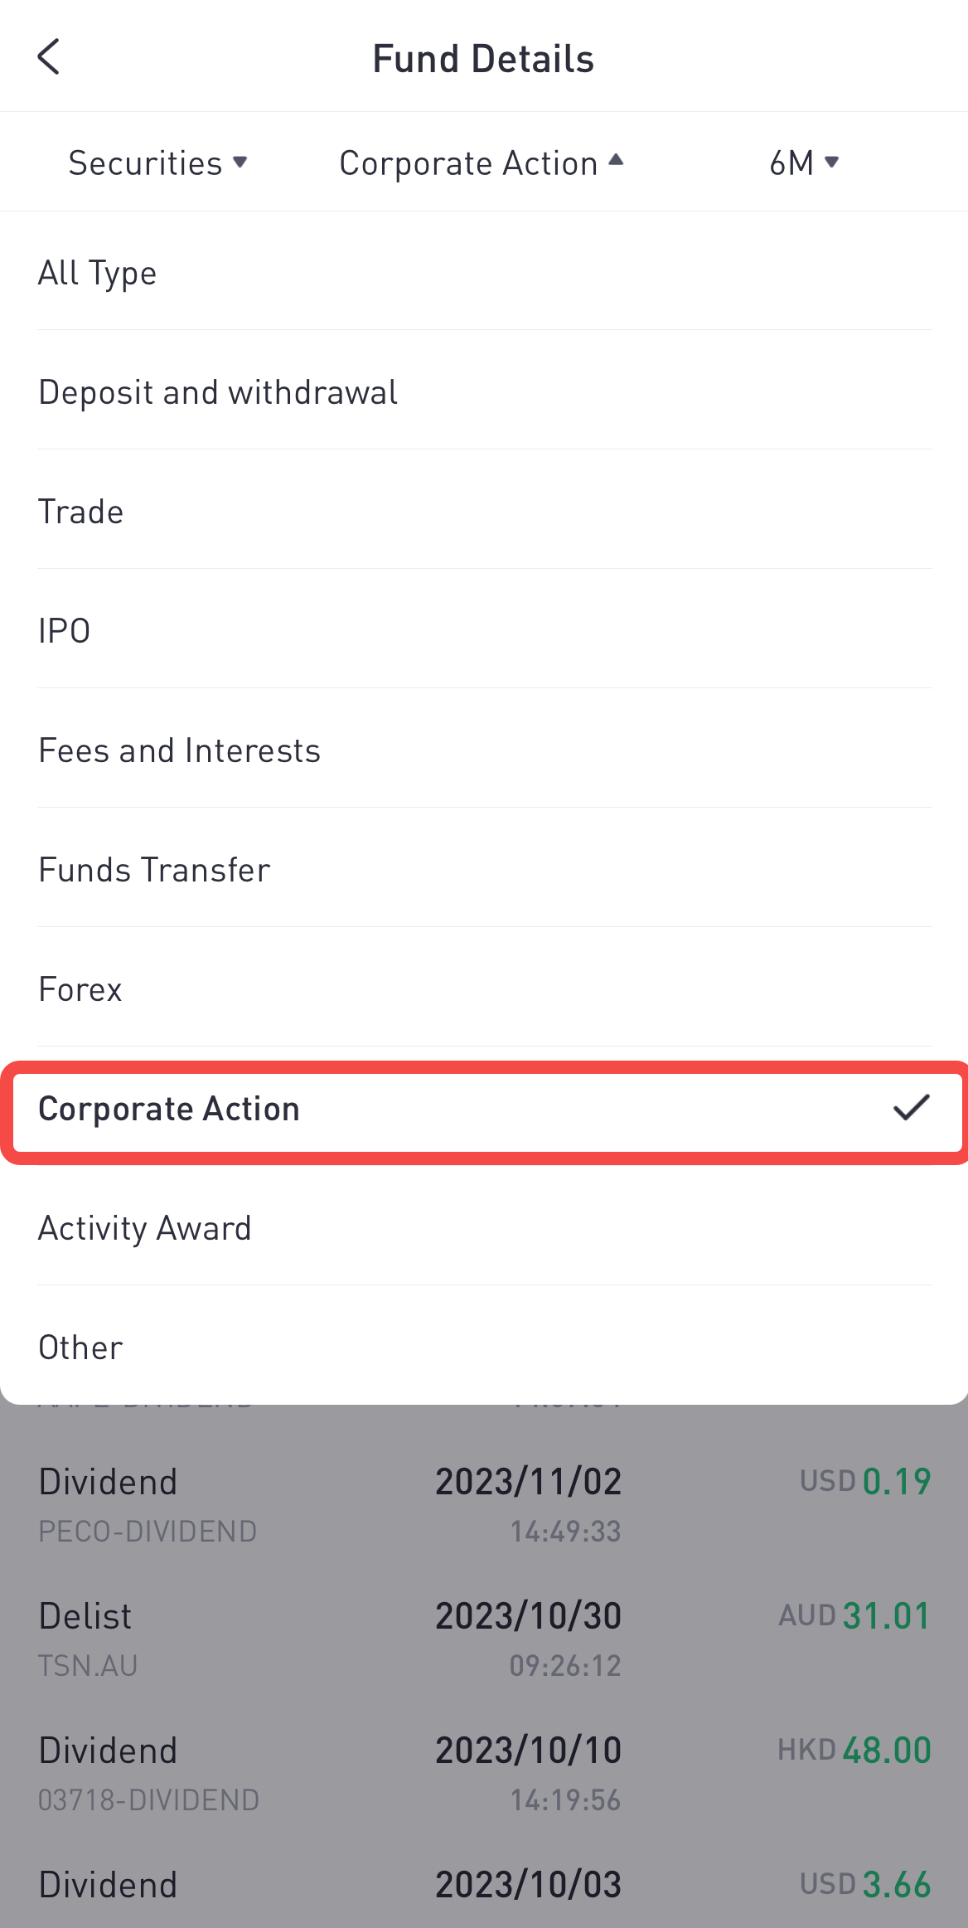Open the TSN.AU Delist record
This screenshot has height=1928, width=968.
(485, 1639)
